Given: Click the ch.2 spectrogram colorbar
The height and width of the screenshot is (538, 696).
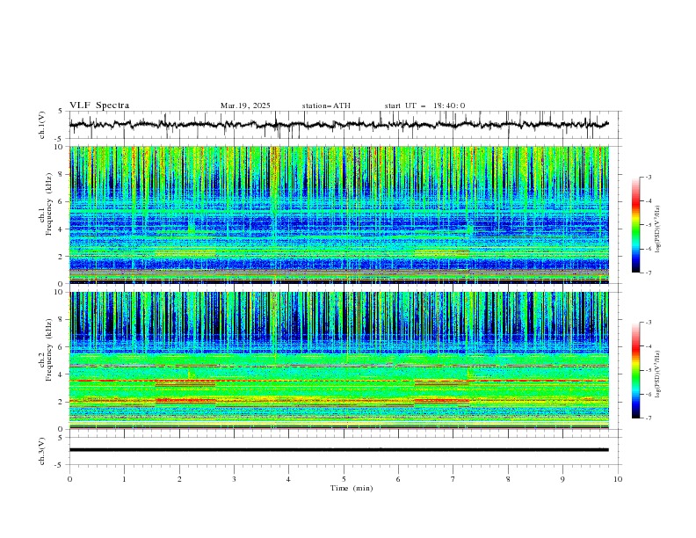Looking at the screenshot, I should (635, 370).
